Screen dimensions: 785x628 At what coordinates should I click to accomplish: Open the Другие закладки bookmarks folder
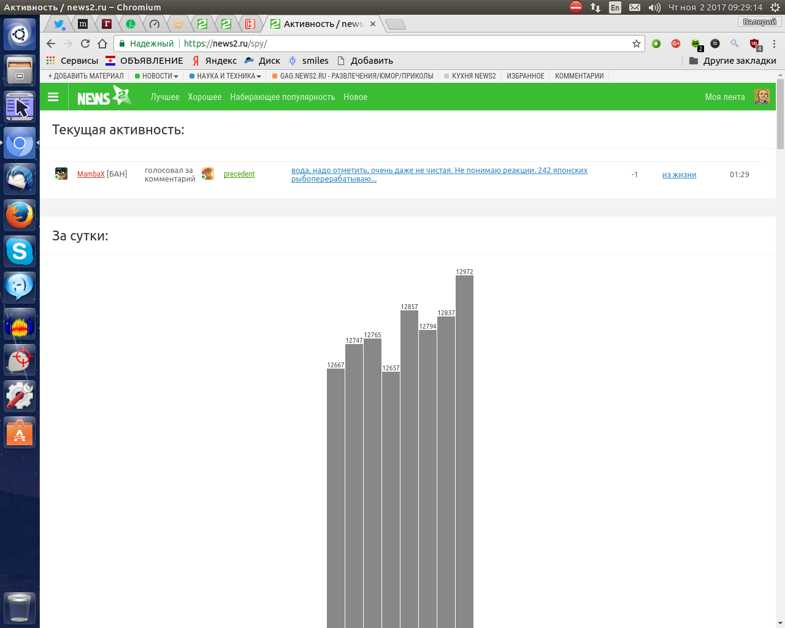(733, 61)
